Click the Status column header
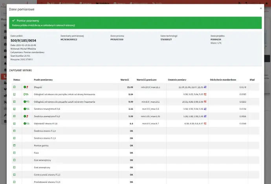This screenshot has width=271, height=184. (16, 80)
